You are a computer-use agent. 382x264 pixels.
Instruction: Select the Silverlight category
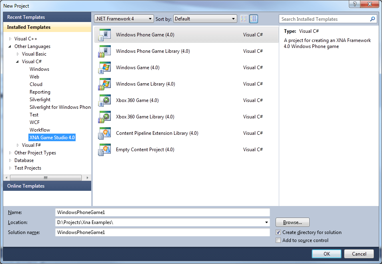[40, 100]
